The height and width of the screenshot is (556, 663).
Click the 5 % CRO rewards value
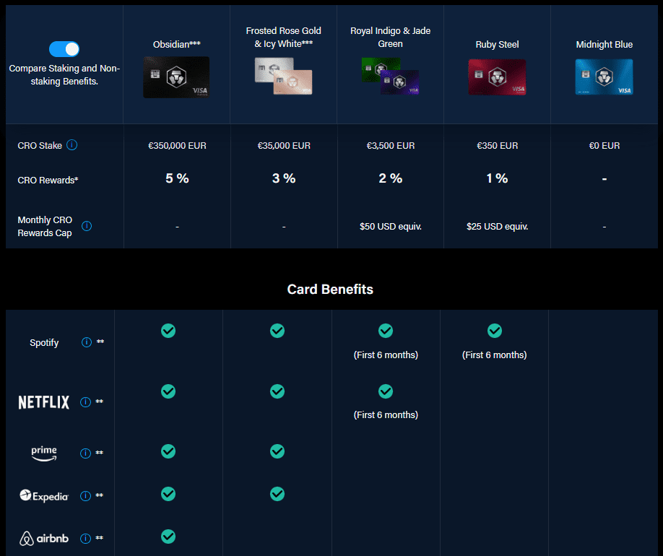point(177,178)
